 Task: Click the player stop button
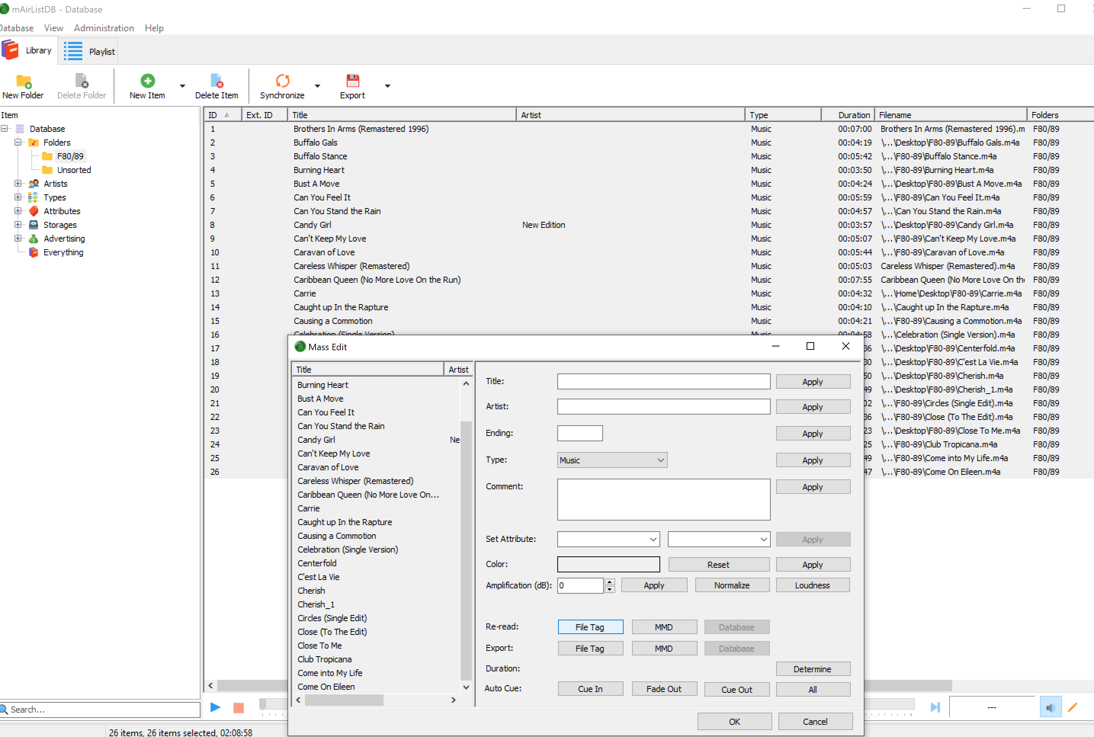238,707
